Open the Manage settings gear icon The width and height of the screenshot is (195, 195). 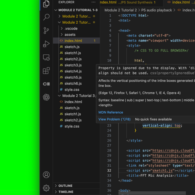pyautogui.click(x=46, y=188)
